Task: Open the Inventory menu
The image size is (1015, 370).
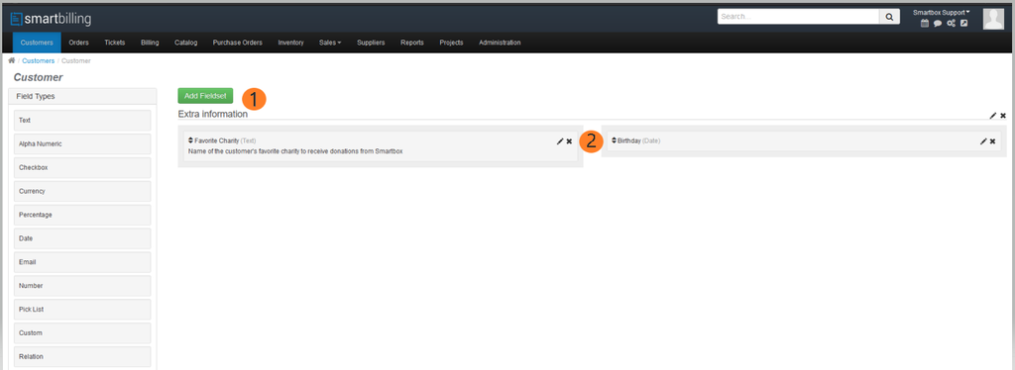Action: tap(290, 43)
